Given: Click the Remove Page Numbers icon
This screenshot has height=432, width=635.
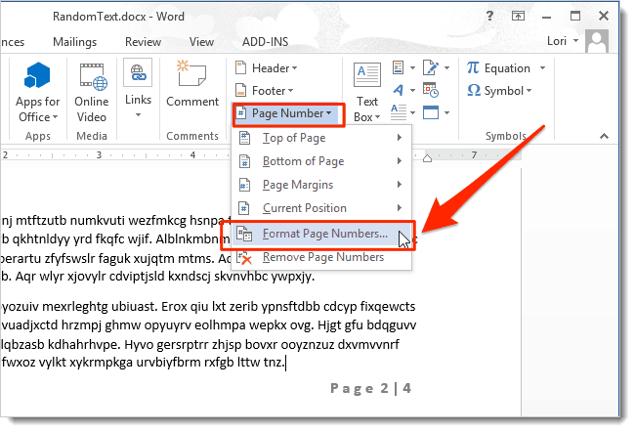Looking at the screenshot, I should point(244,257).
